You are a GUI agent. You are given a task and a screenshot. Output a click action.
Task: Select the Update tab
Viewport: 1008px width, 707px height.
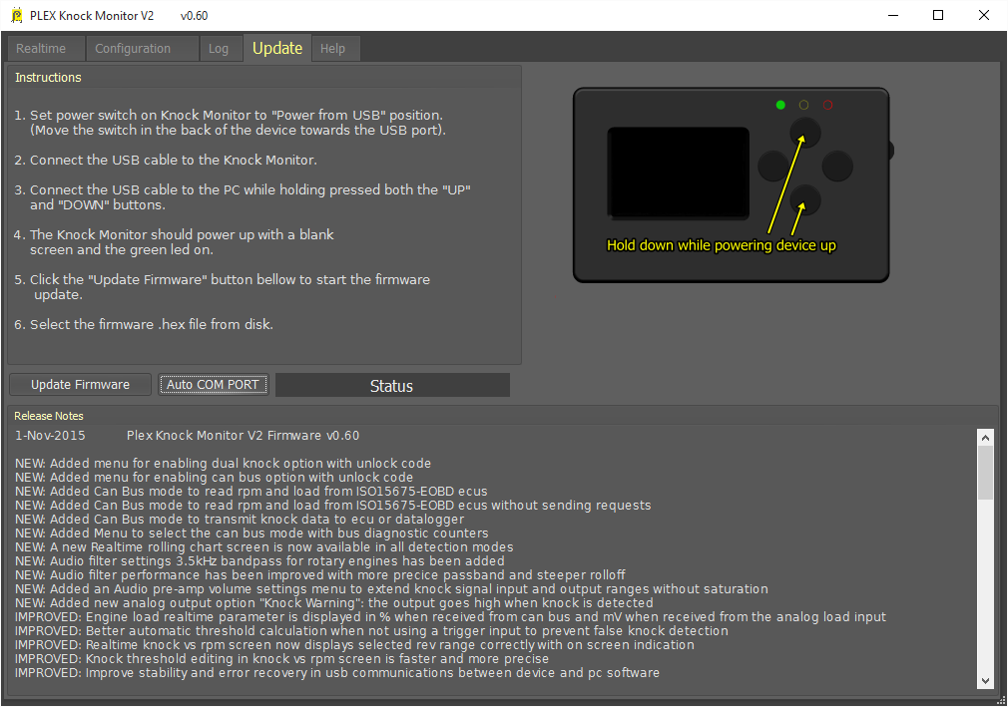(277, 48)
